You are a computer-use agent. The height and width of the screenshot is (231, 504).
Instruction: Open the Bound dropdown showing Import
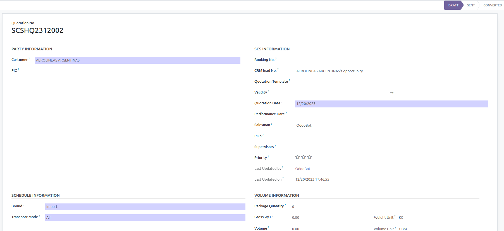145,207
